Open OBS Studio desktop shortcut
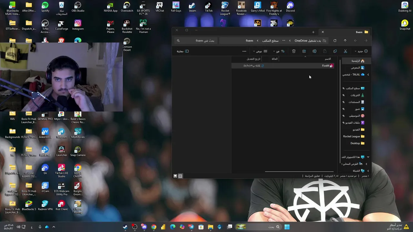This screenshot has height=232, width=413. pos(78,7)
